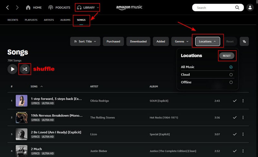The width and height of the screenshot is (258, 157).
Task: Click the RESET button in Locations panel
Action: (227, 56)
